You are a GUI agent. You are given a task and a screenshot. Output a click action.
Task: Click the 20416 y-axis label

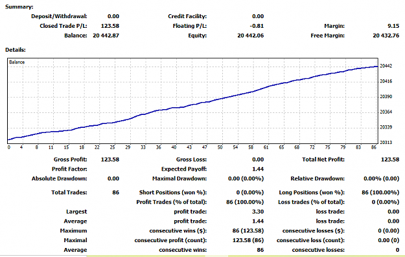click(386, 81)
